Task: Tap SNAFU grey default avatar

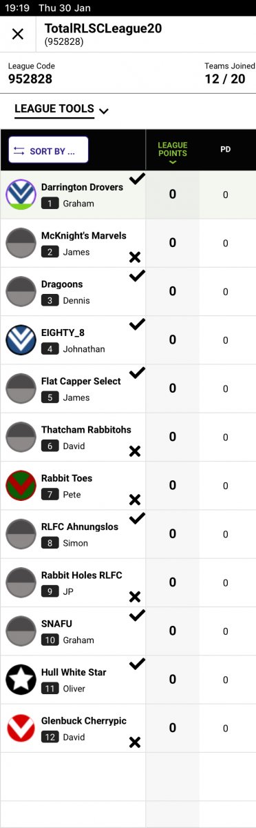Action: coord(21,631)
